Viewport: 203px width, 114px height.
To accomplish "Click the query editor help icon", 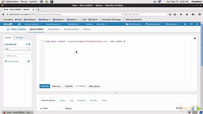I will coord(195,38).
